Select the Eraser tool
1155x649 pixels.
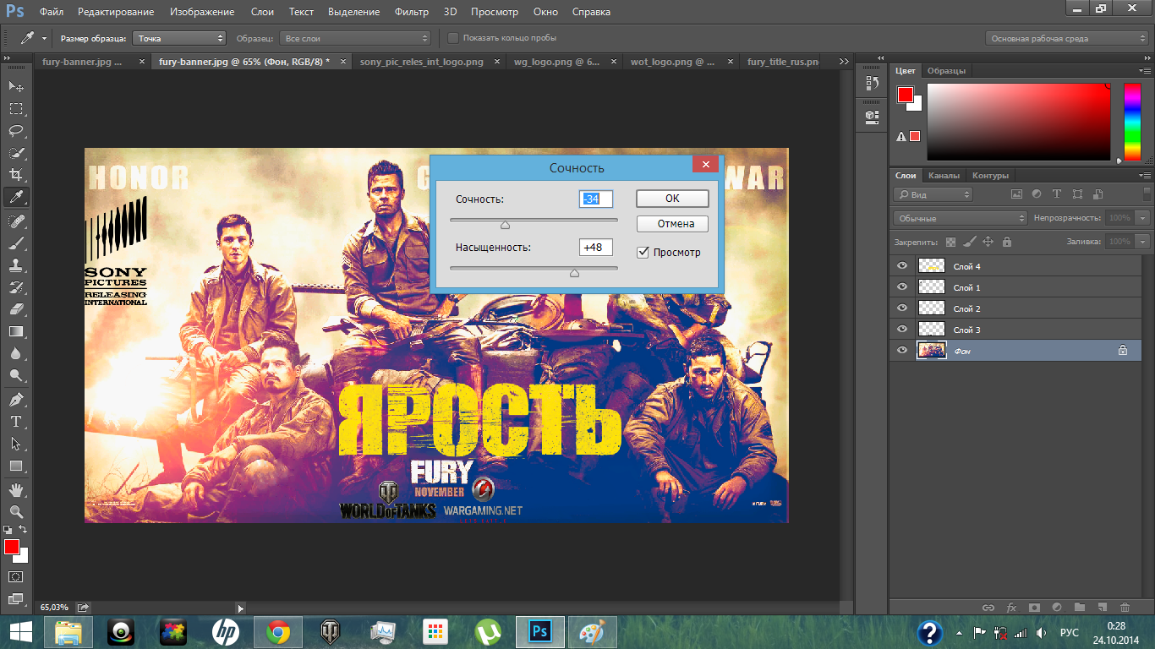pyautogui.click(x=16, y=309)
